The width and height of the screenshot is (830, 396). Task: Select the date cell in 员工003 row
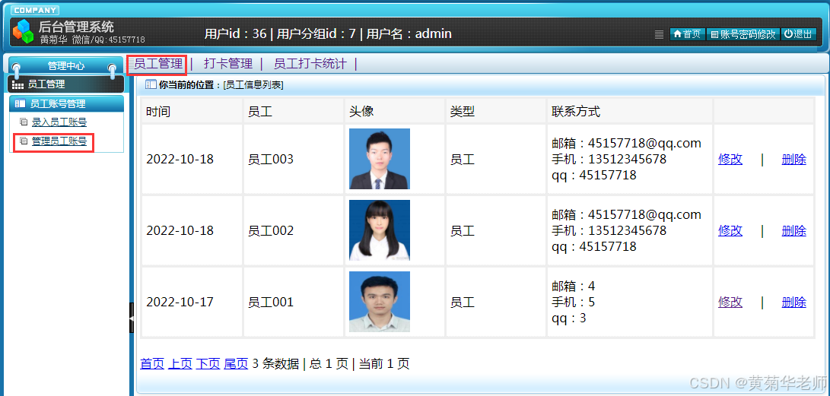192,159
